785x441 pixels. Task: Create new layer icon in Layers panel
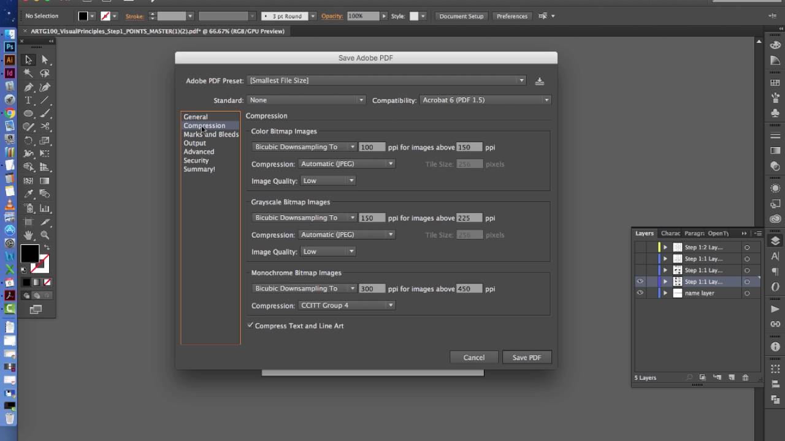pyautogui.click(x=731, y=378)
